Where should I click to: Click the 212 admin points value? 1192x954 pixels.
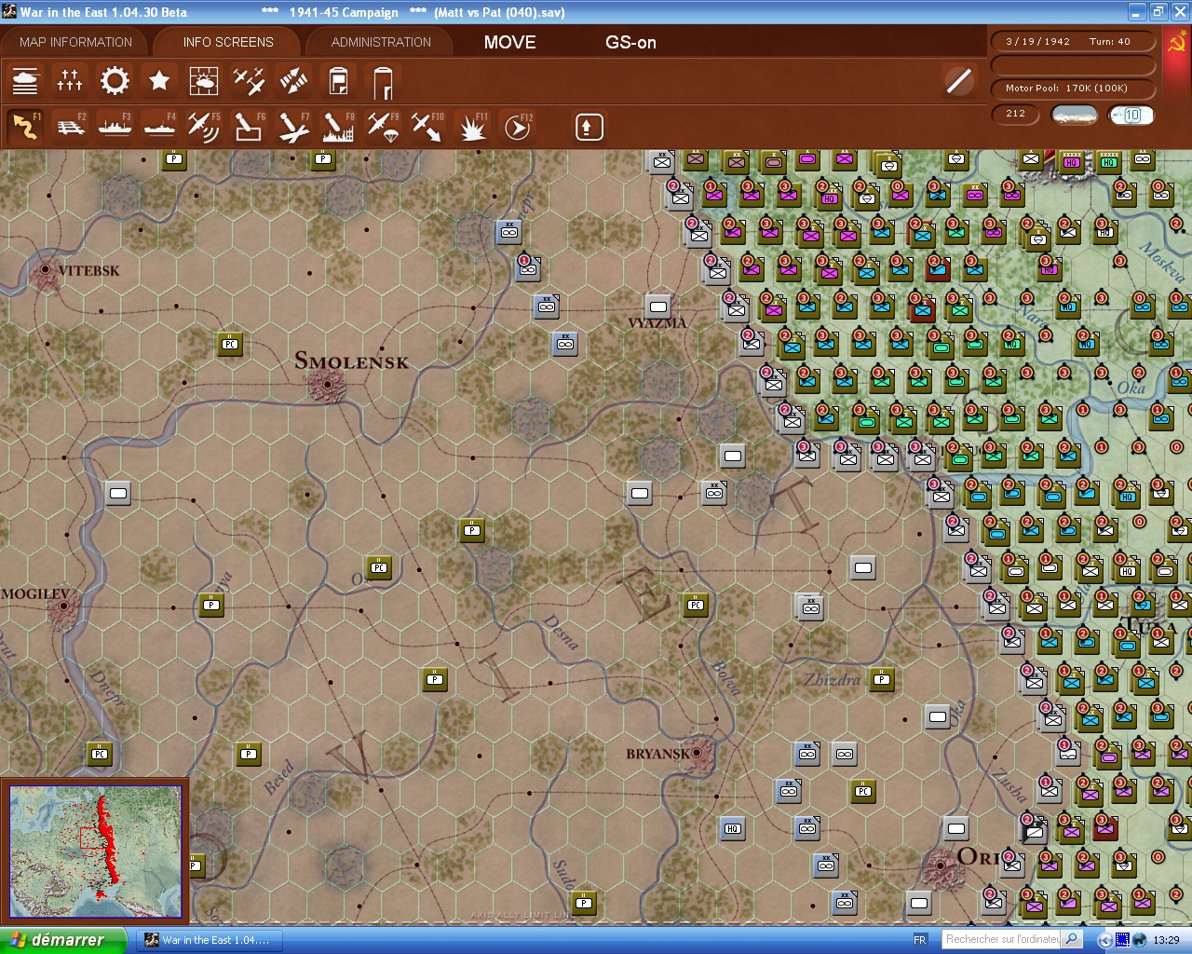point(1016,114)
